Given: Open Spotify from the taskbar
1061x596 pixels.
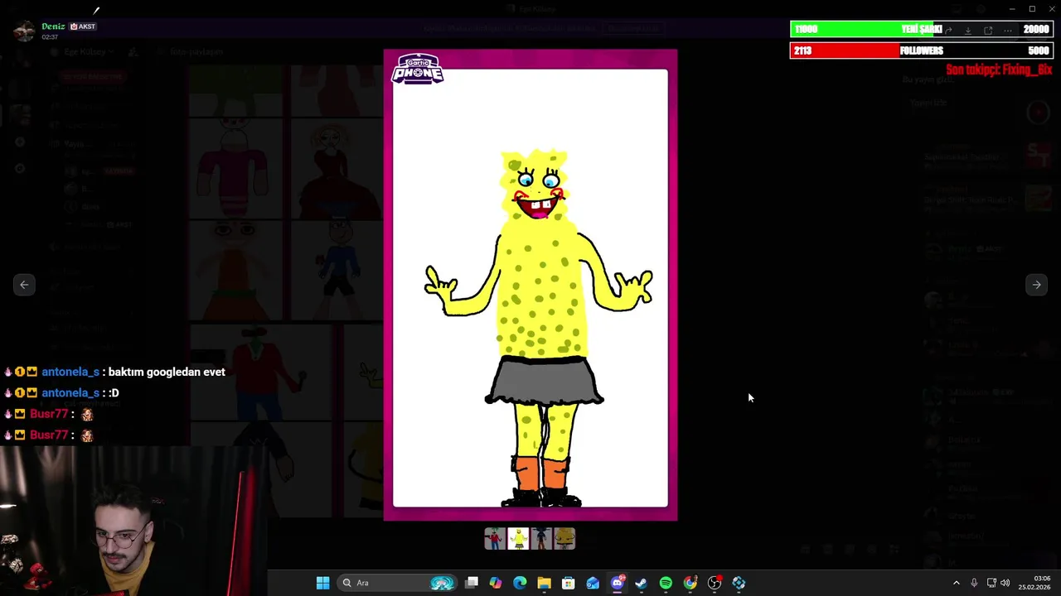Looking at the screenshot, I should tap(666, 583).
